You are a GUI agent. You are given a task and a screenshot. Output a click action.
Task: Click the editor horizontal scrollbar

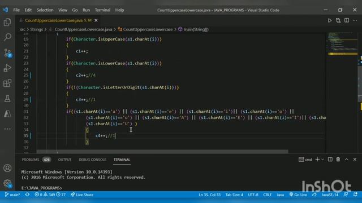tap(162, 152)
